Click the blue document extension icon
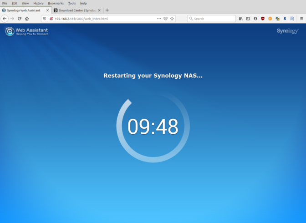Screen dimensions: 306x223 pos(292,19)
